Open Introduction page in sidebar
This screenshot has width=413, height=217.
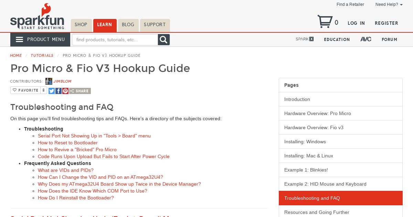pos(341,99)
